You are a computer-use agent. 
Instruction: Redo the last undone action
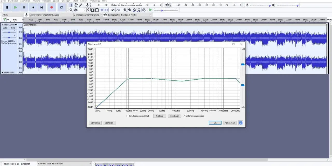tap(118, 10)
